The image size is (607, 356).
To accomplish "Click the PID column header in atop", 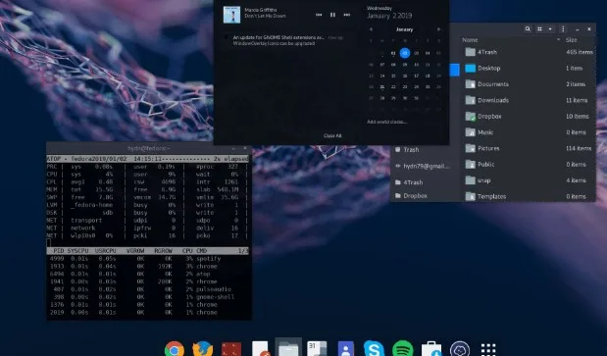I will click(x=59, y=251).
